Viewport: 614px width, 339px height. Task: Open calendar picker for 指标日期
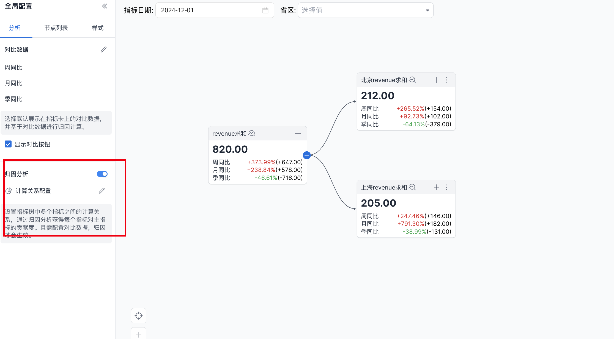[265, 10]
